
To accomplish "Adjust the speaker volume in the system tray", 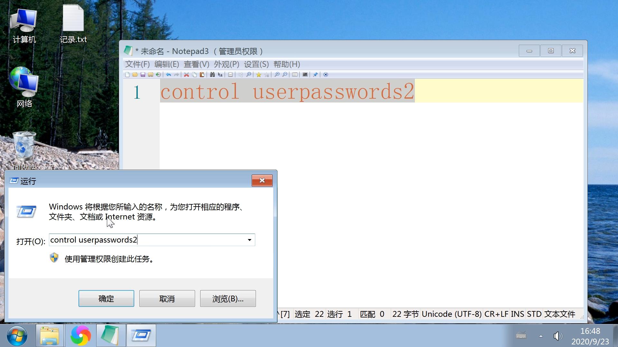I will (558, 336).
